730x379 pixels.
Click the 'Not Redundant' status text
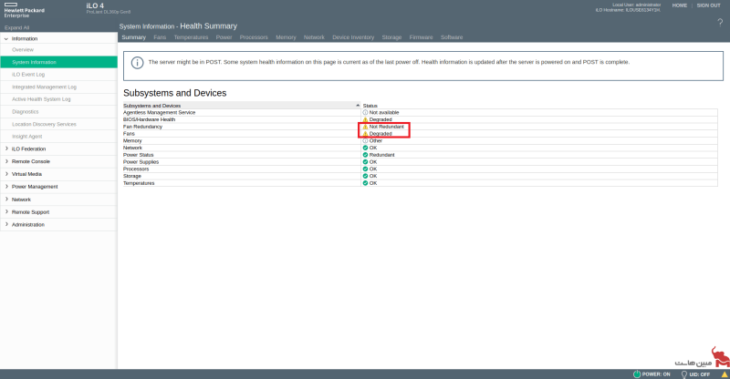pyautogui.click(x=386, y=127)
